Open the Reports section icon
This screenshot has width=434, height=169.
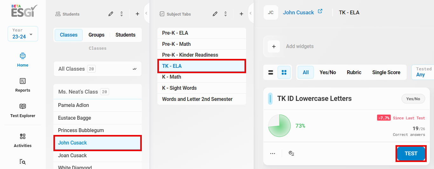[23, 81]
